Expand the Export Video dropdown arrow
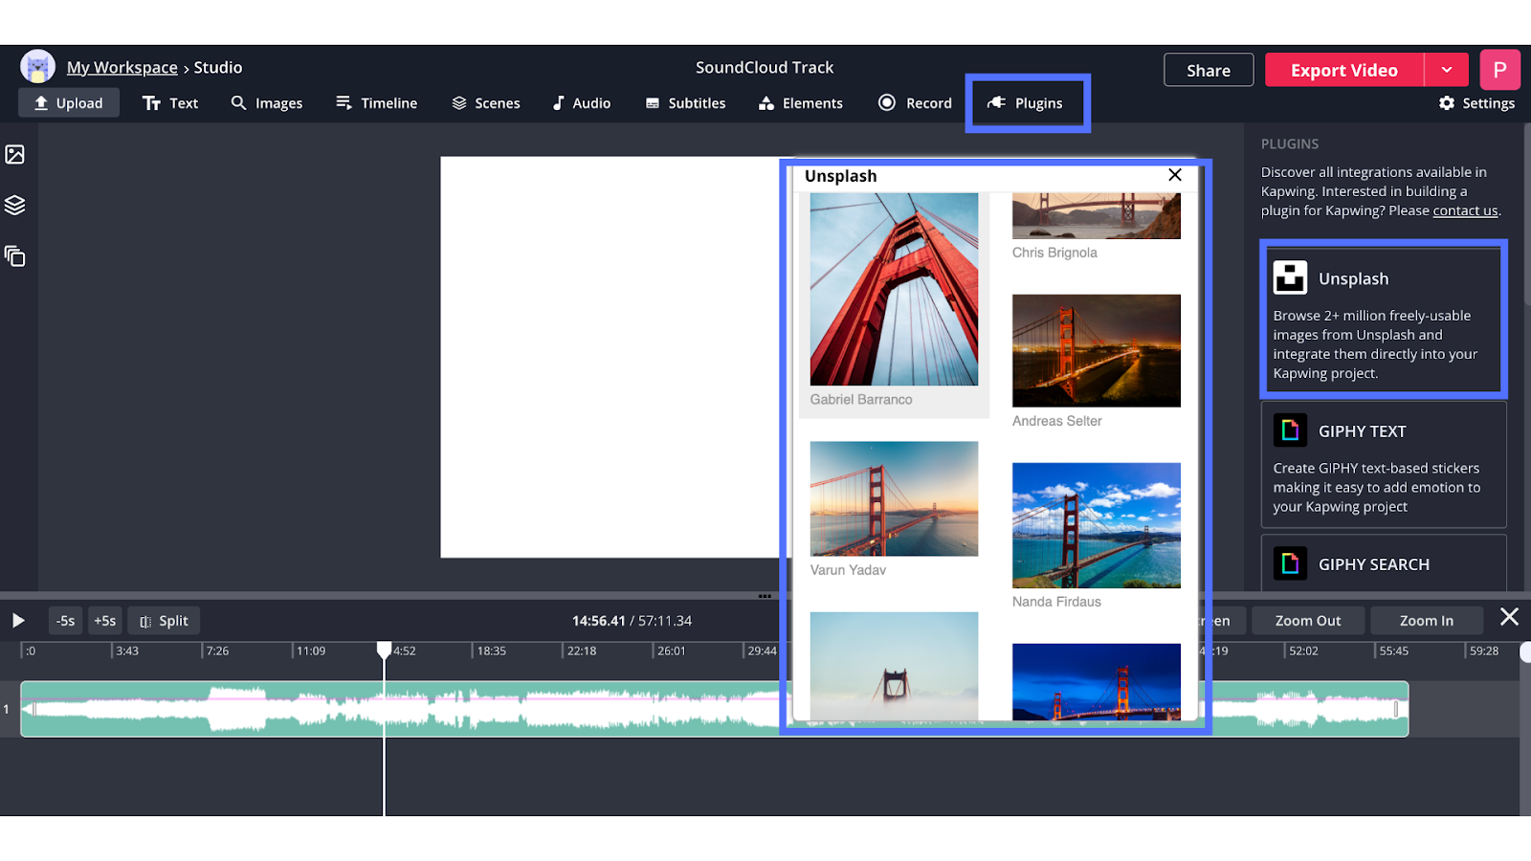This screenshot has width=1531, height=861. click(1447, 70)
